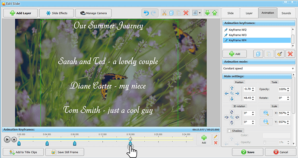298x158 pixels.
Task: Click the fit-to-screen alignment icon
Action: 195,13
